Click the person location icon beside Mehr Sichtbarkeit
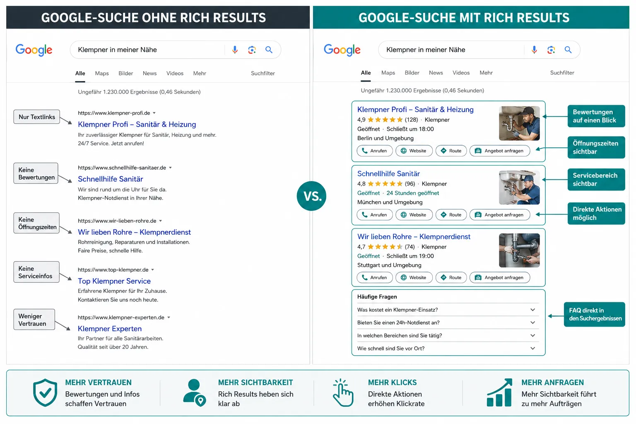Viewport: 636px width, 424px height. click(195, 393)
